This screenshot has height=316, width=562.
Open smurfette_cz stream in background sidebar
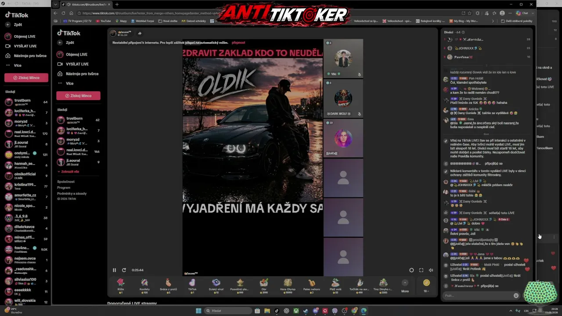[x=26, y=197]
